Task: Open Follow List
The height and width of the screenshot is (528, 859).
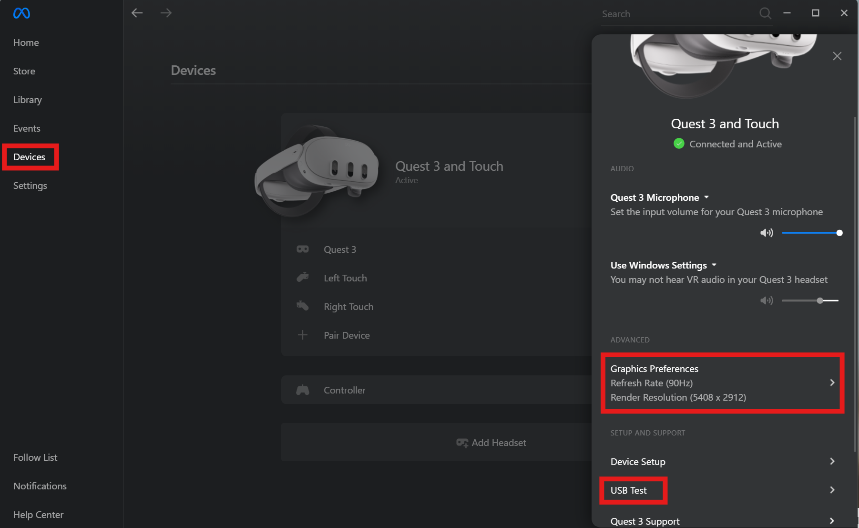Action: (35, 457)
